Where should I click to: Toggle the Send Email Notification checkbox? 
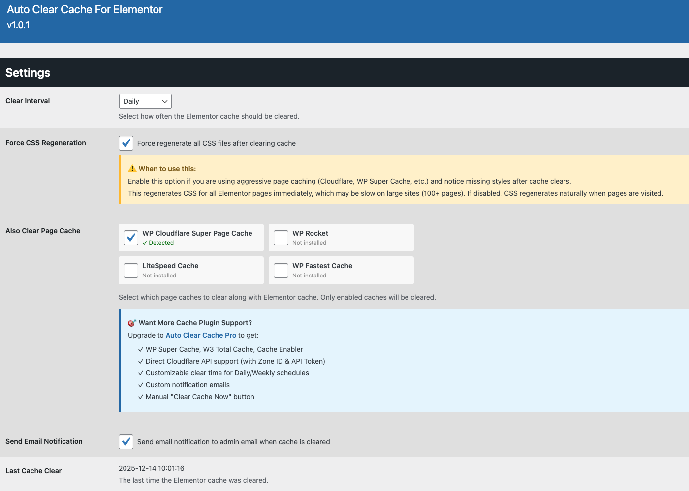pos(126,442)
